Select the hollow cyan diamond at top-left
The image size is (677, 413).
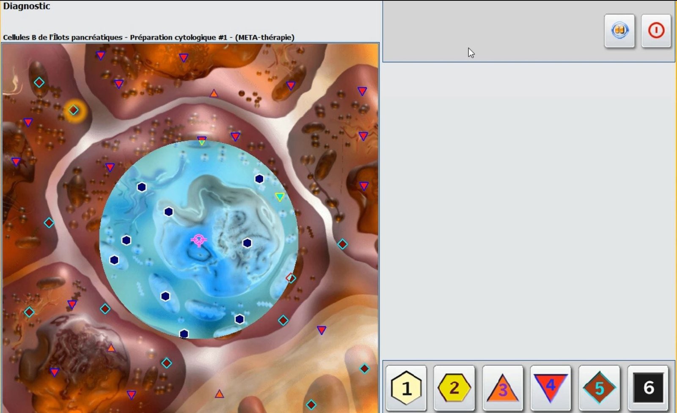pyautogui.click(x=39, y=82)
